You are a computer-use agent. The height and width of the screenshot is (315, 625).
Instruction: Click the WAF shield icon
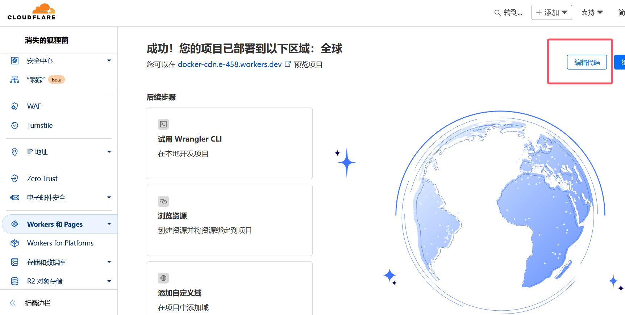point(14,106)
